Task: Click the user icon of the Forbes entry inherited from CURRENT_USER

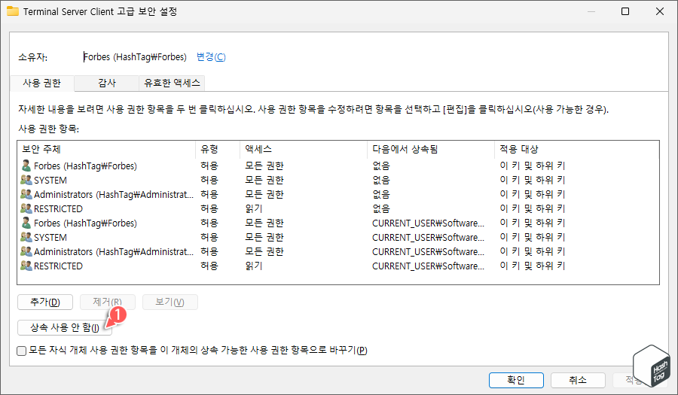Action: tap(26, 223)
